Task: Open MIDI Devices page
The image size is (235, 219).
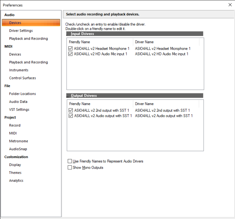Action: (x=15, y=55)
